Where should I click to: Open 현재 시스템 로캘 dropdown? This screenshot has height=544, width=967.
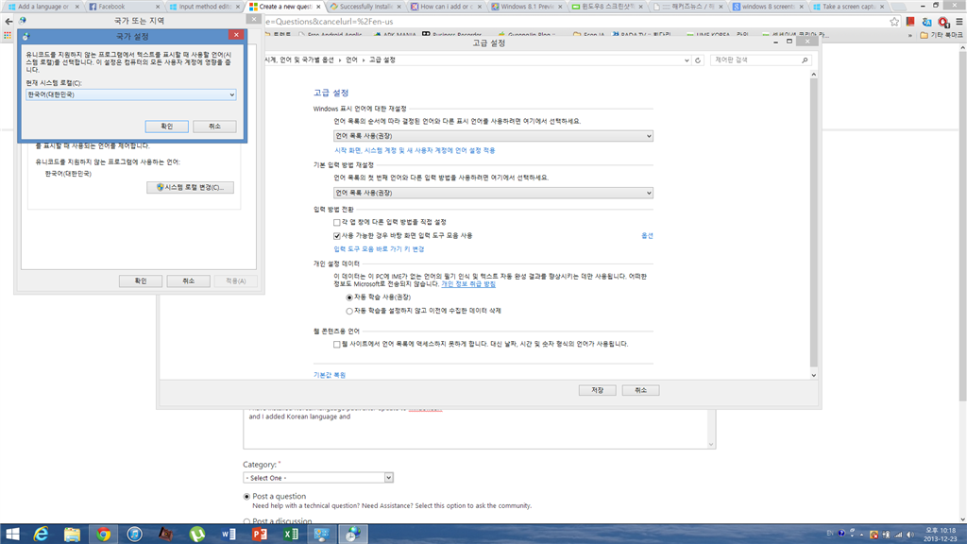pyautogui.click(x=130, y=94)
